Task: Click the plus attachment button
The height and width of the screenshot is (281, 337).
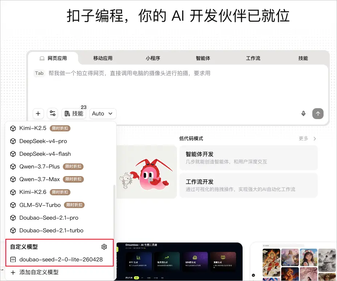Action: [x=38, y=113]
